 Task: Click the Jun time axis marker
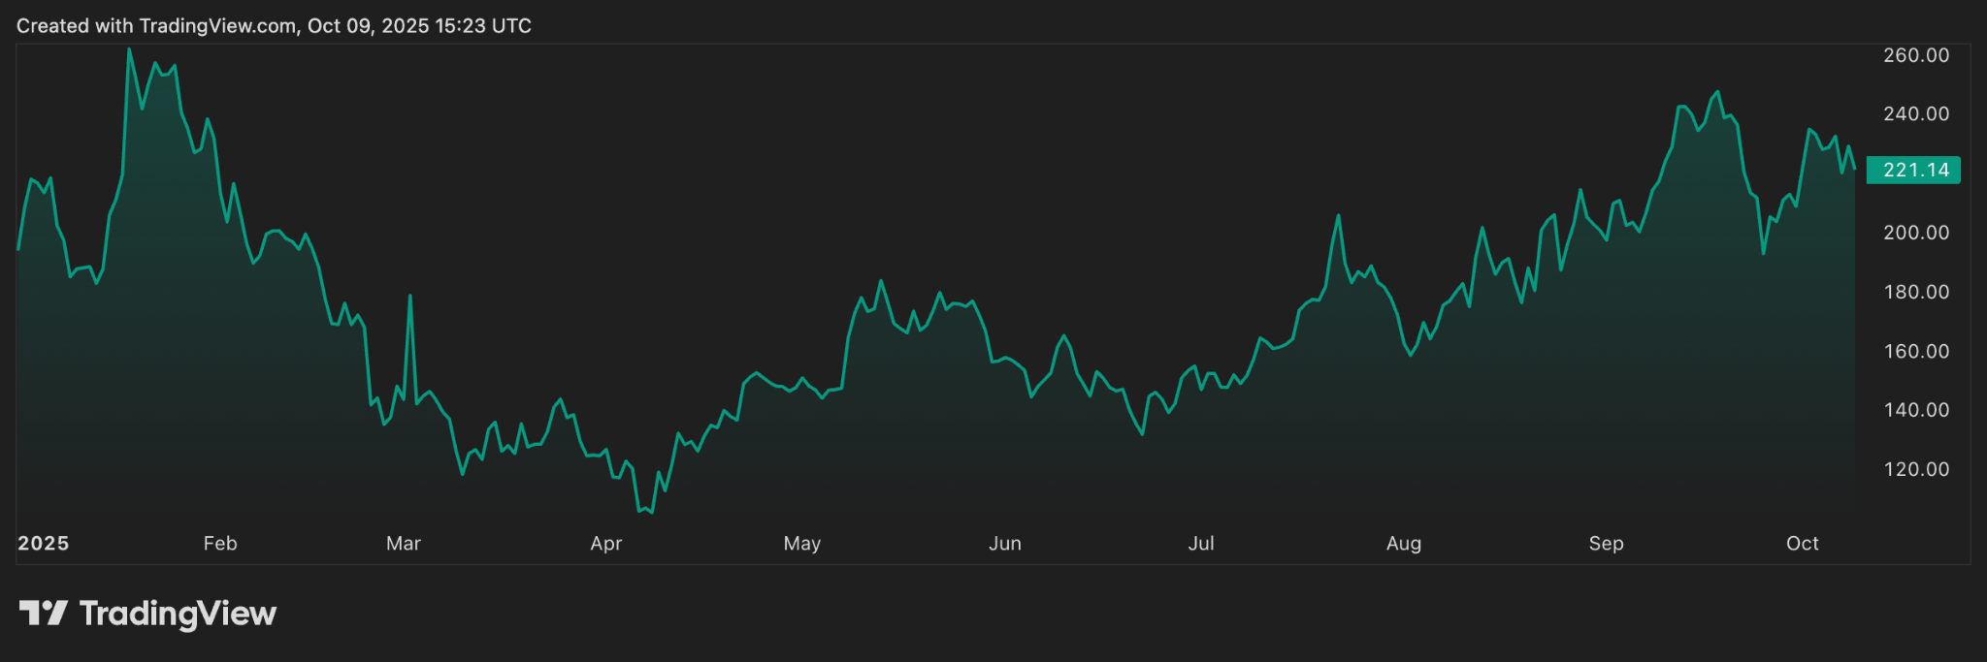[1005, 544]
